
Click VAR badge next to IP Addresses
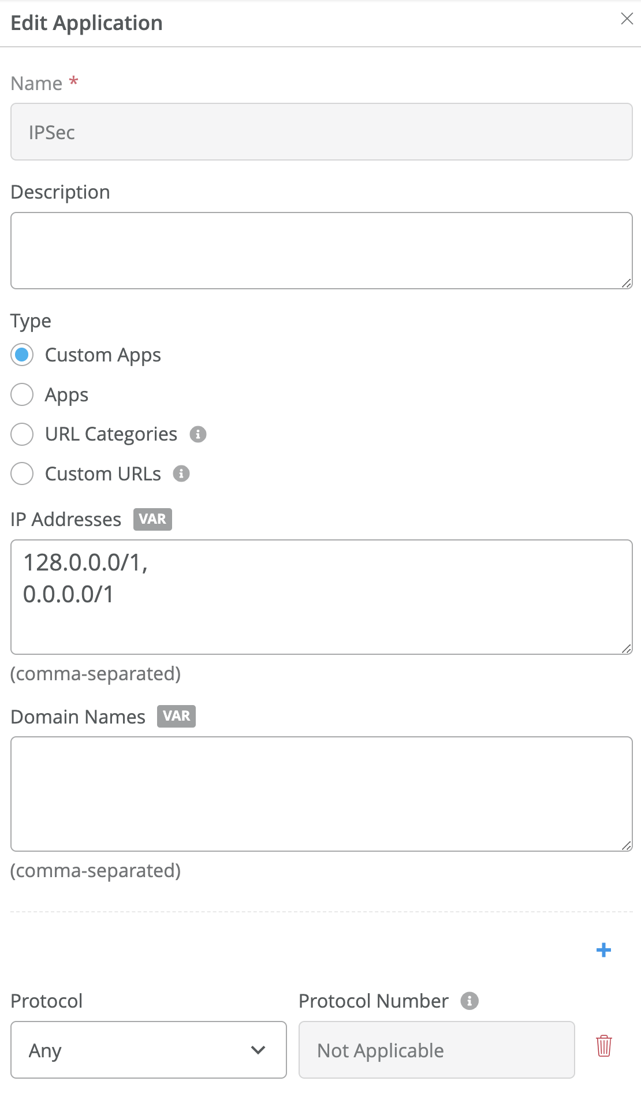(152, 519)
